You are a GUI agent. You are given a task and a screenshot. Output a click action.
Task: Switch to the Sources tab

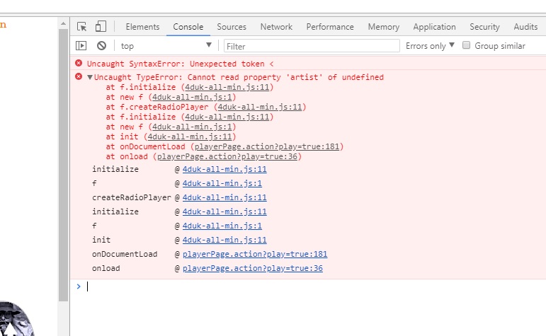(232, 27)
